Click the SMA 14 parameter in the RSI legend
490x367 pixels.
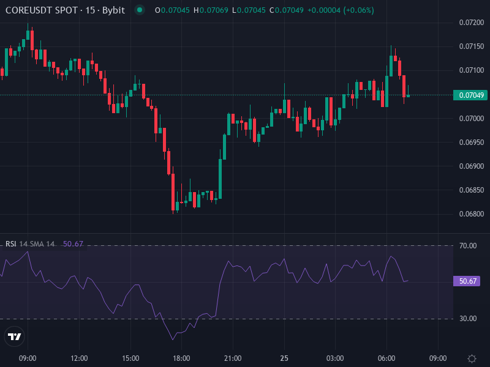(40, 243)
